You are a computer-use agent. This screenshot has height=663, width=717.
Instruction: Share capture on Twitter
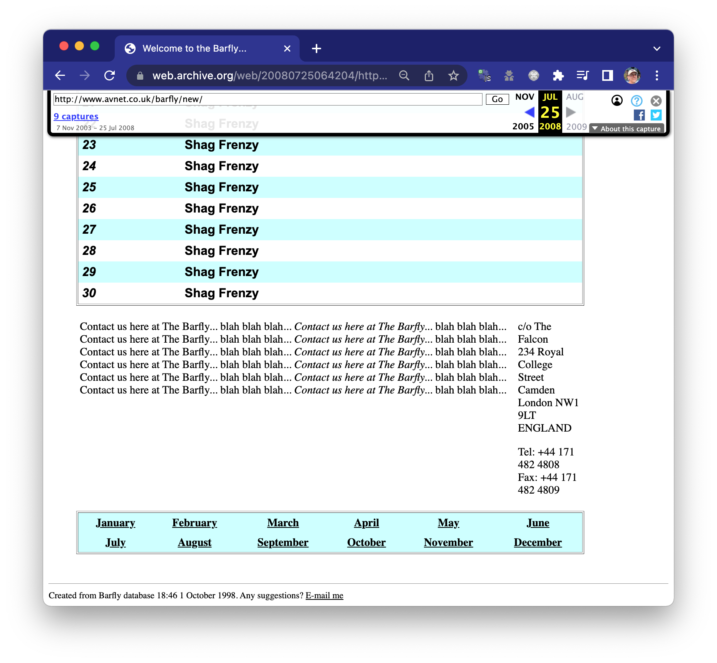(656, 115)
